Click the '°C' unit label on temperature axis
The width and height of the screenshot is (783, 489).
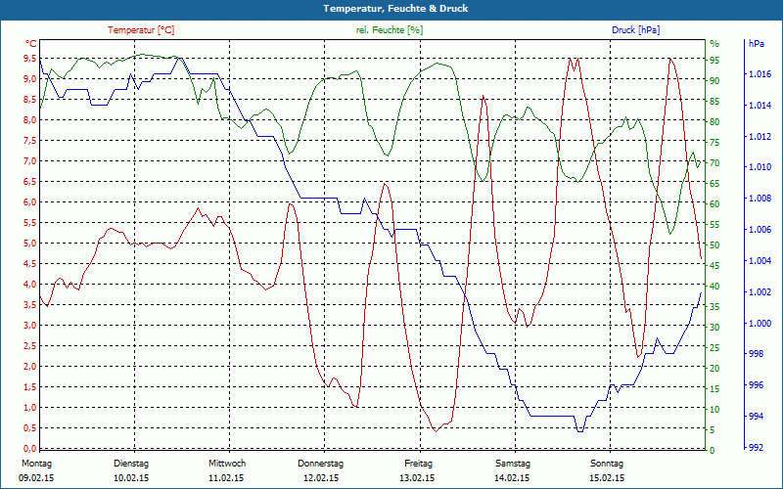31,44
